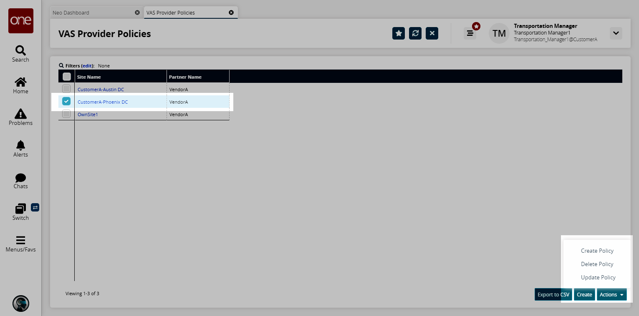The height and width of the screenshot is (316, 639).
Task: Open the Actions dropdown button
Action: pyautogui.click(x=612, y=294)
